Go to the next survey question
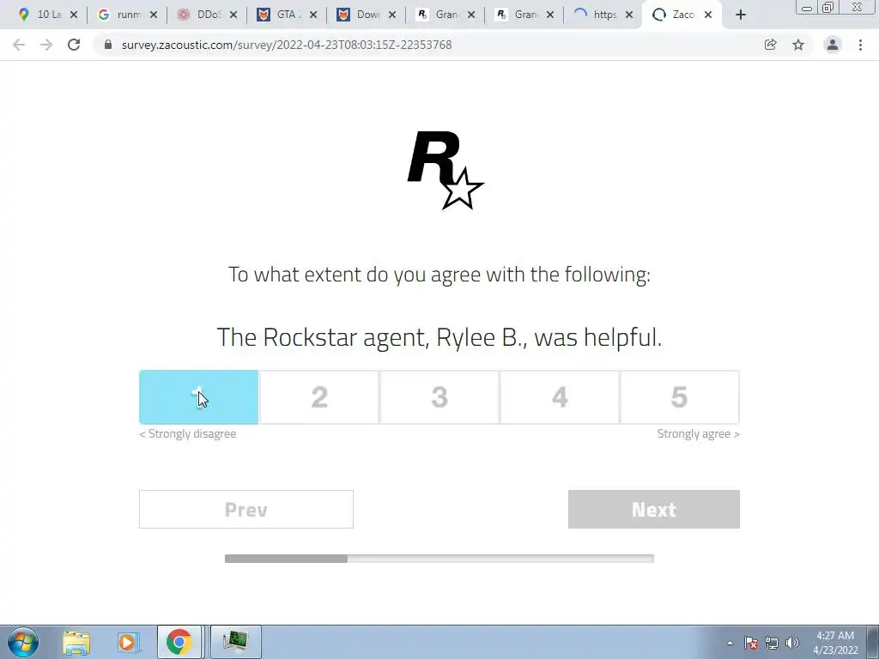This screenshot has height=659, width=879. (653, 510)
